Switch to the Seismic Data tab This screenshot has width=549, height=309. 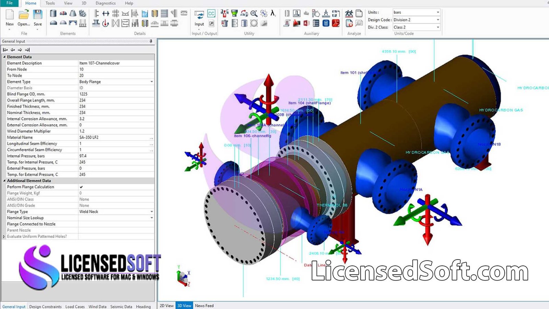click(x=121, y=307)
